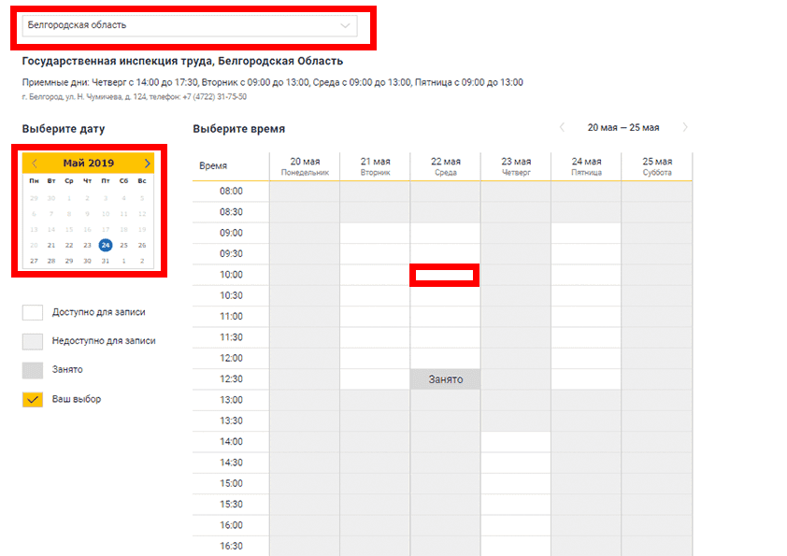
Task: Open the Белгородская область region dropdown
Action: click(x=187, y=25)
